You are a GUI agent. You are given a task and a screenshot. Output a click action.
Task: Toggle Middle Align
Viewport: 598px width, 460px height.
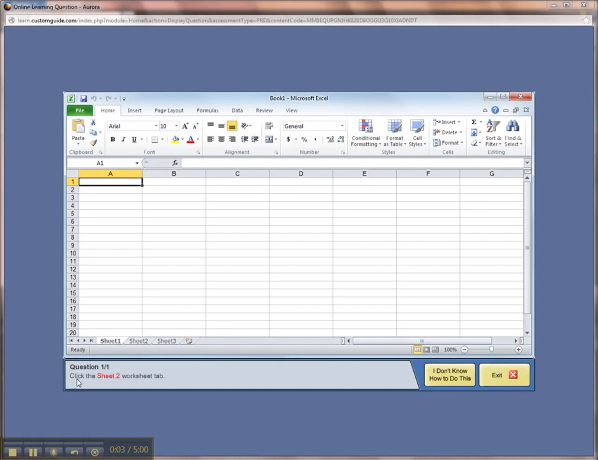coord(221,126)
